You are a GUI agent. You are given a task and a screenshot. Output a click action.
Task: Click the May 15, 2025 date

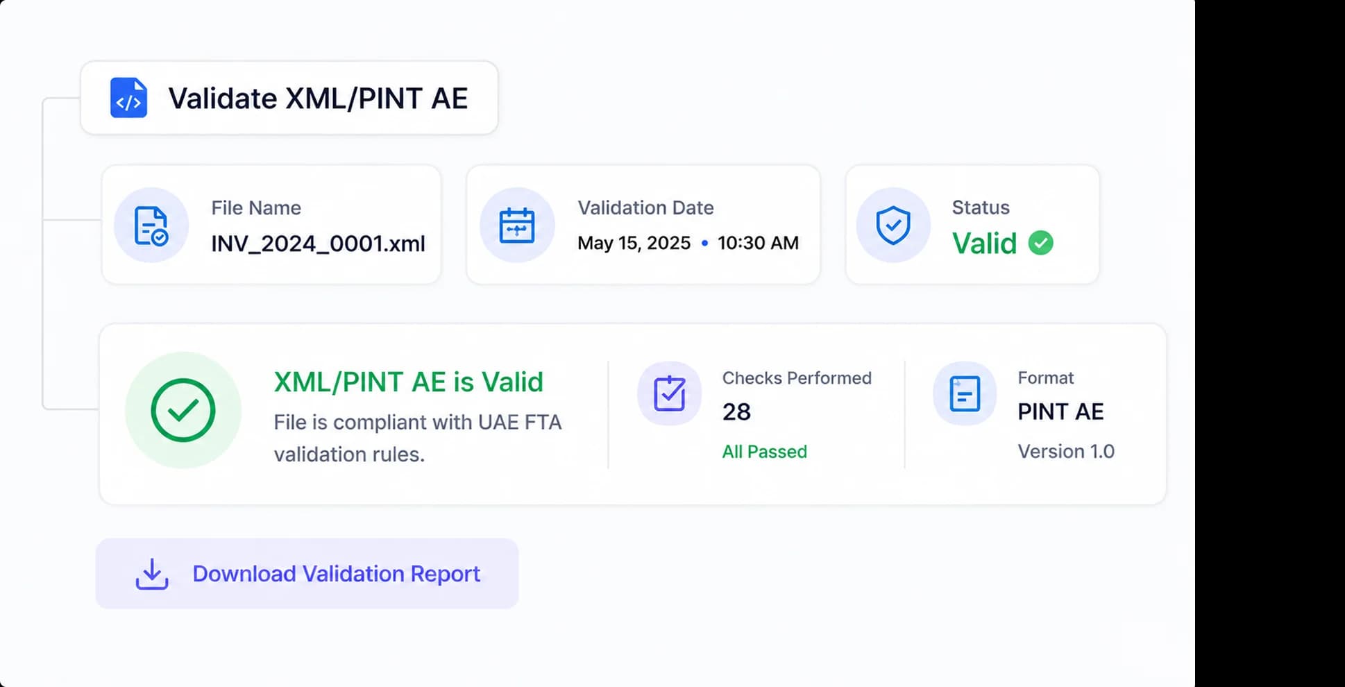coord(634,243)
